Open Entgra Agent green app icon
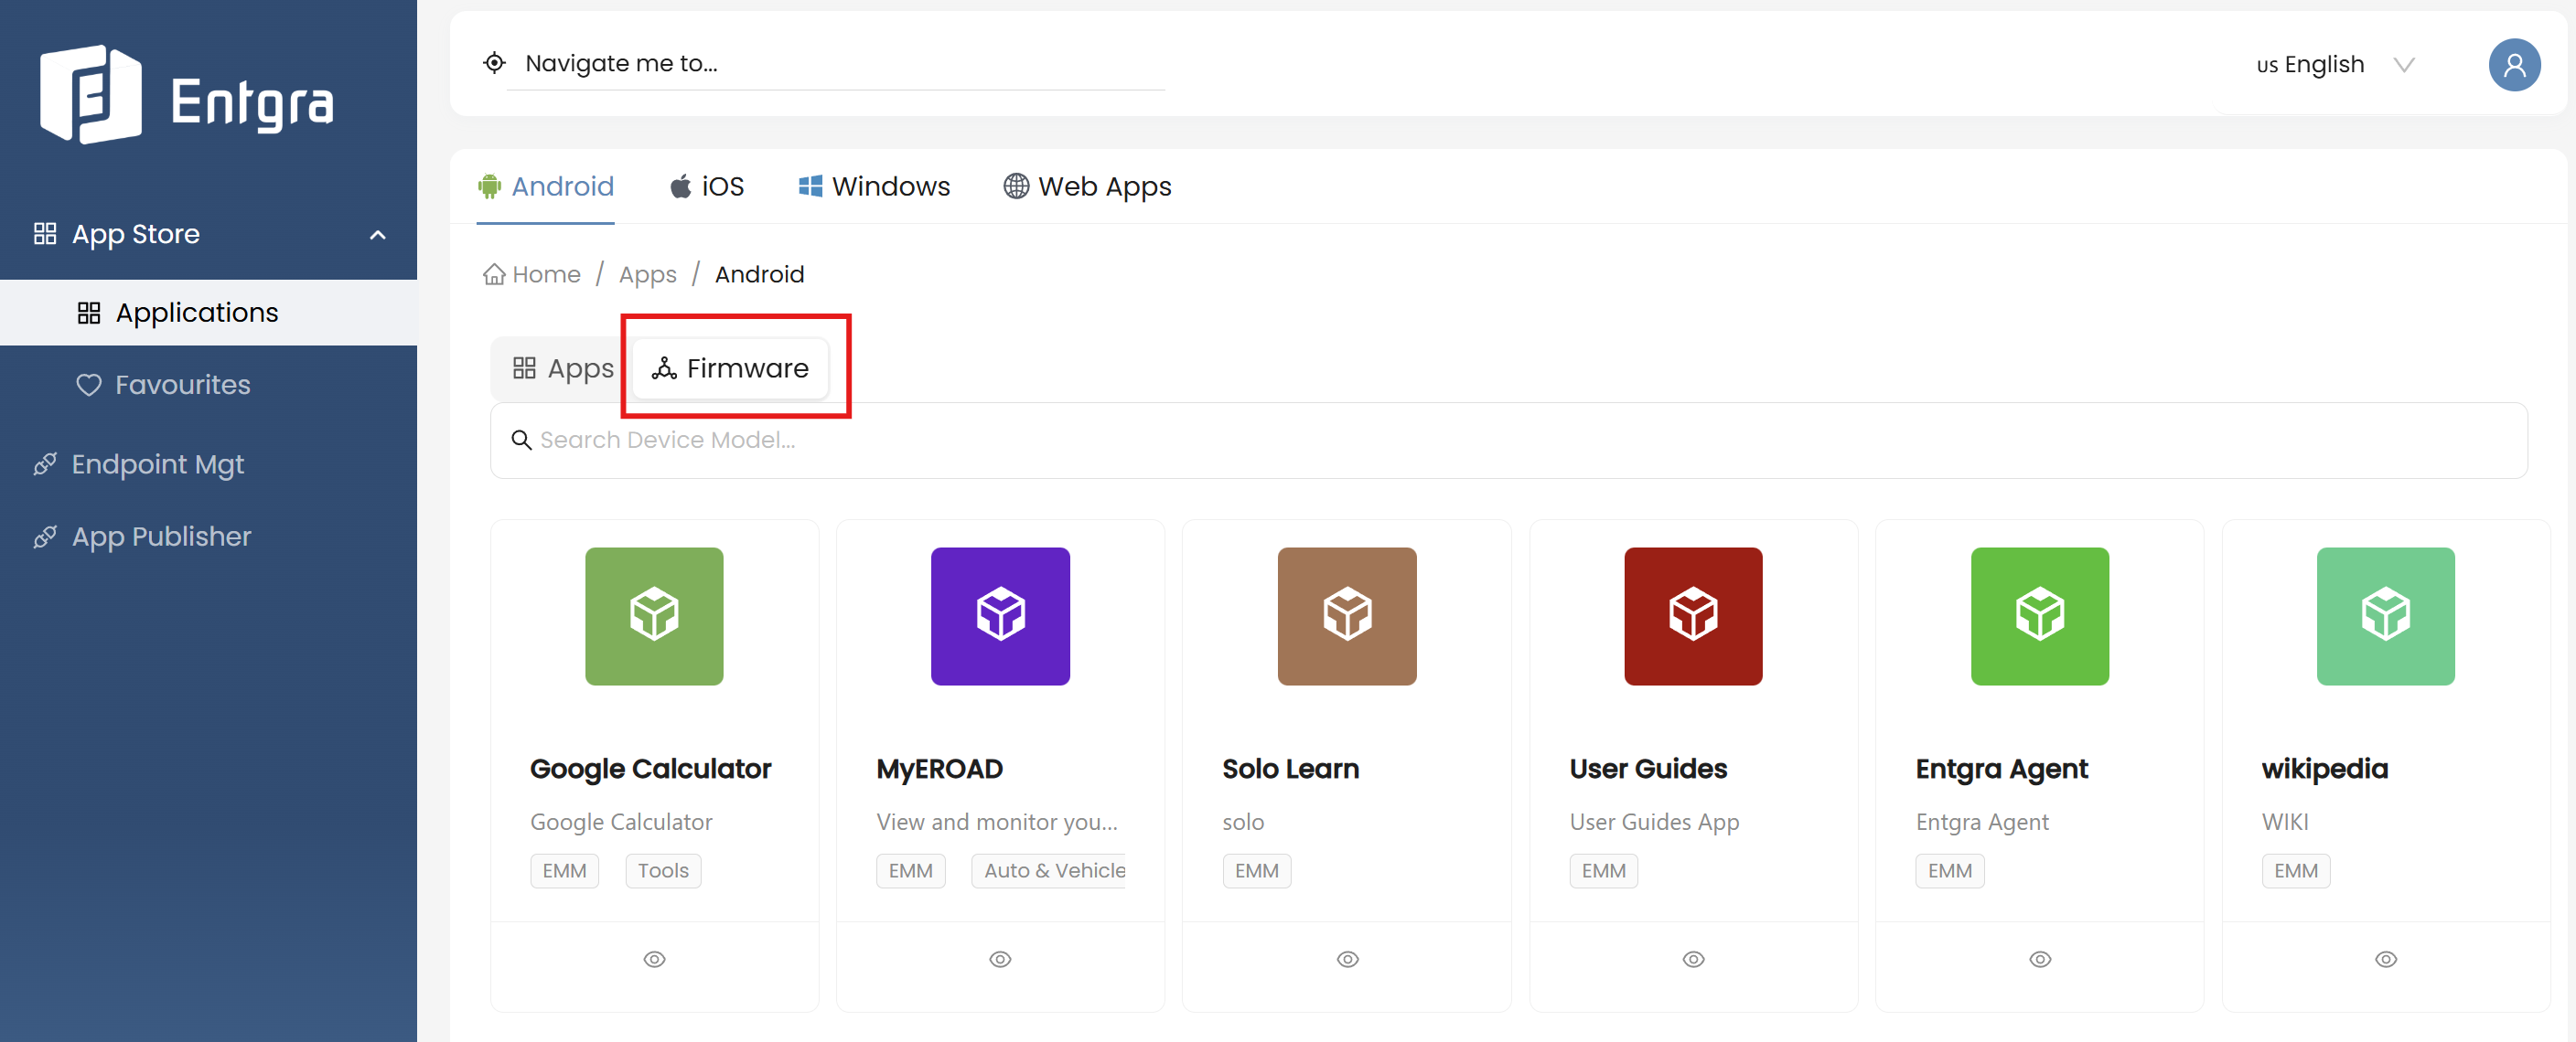 tap(2040, 615)
